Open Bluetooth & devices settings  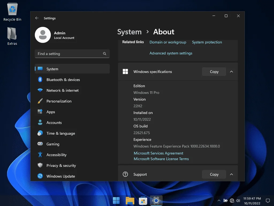pyautogui.click(x=72, y=80)
